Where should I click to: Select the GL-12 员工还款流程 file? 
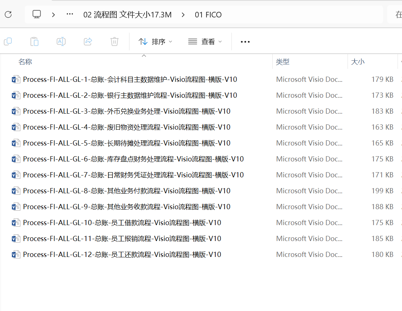pos(122,254)
